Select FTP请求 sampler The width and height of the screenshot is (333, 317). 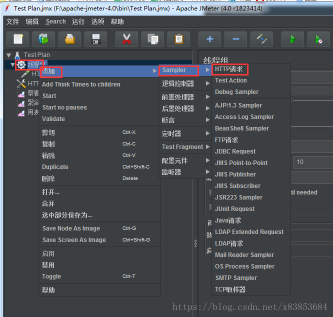point(251,140)
